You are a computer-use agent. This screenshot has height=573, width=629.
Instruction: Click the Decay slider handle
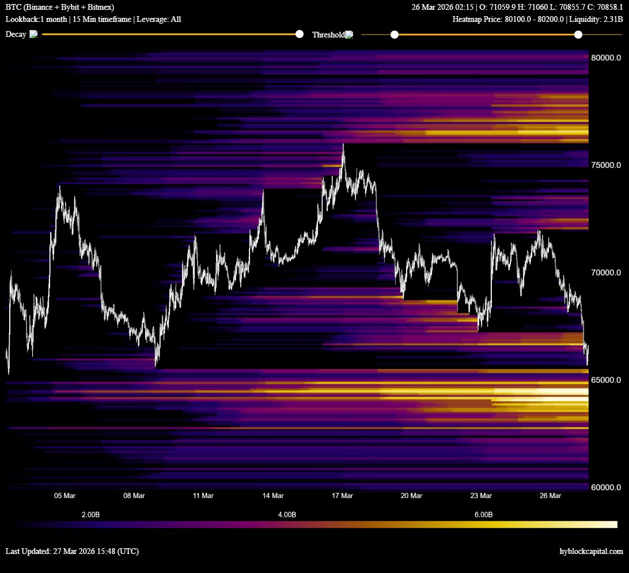pos(299,34)
